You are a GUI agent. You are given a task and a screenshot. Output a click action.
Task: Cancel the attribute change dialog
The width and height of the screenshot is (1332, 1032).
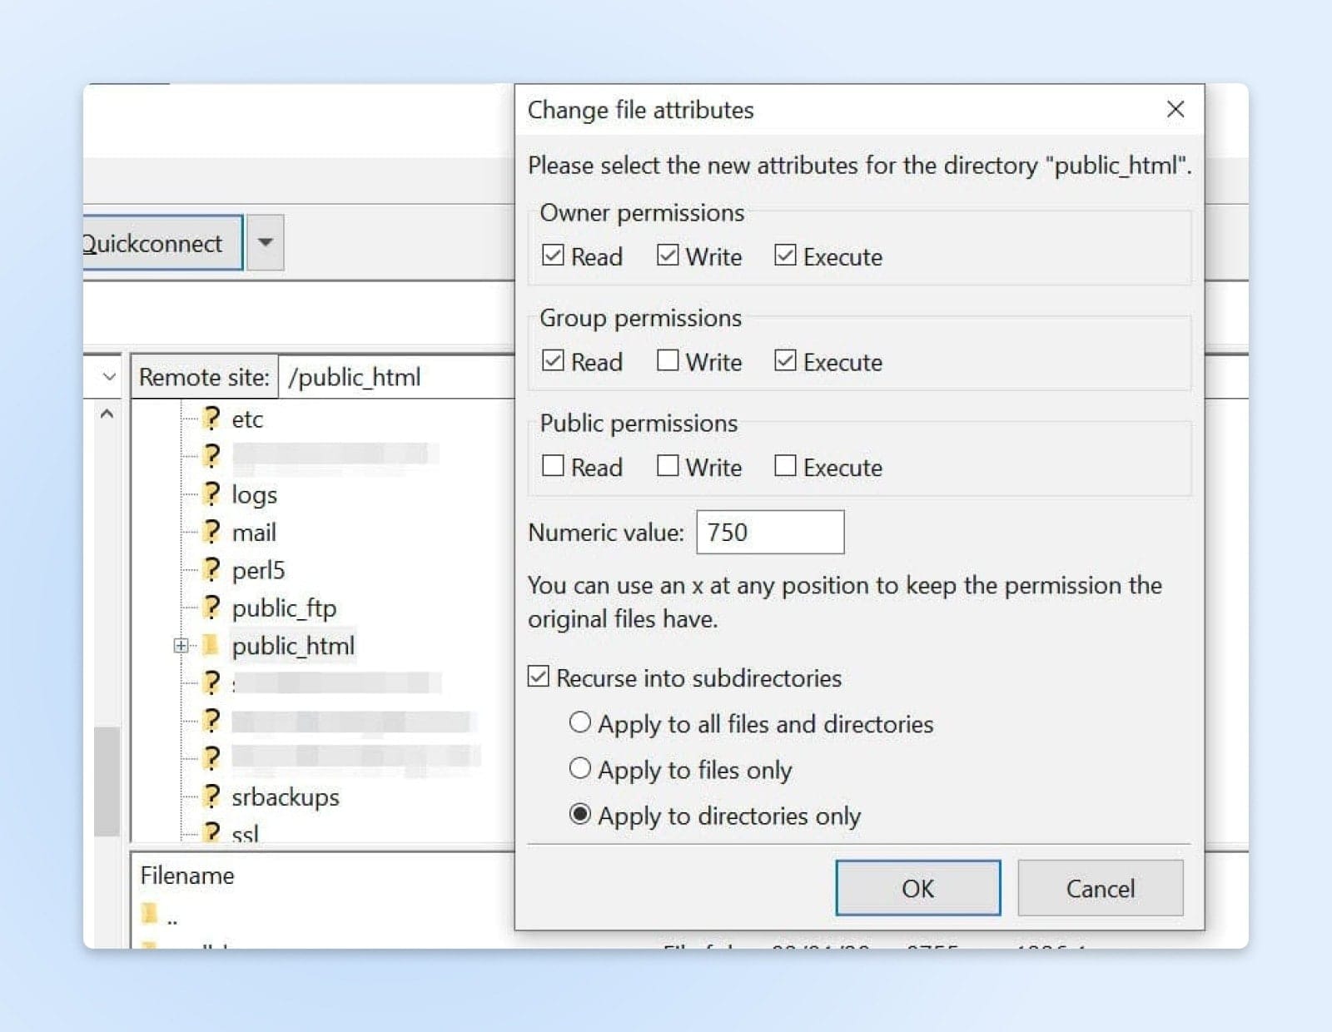pos(1100,888)
